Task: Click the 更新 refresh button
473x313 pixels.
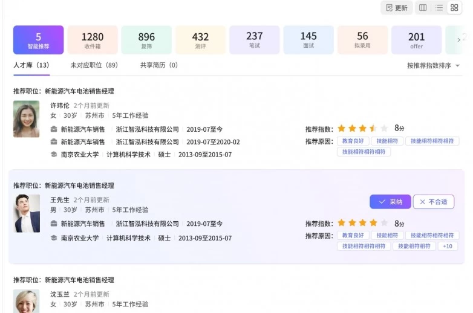Action: tap(396, 8)
